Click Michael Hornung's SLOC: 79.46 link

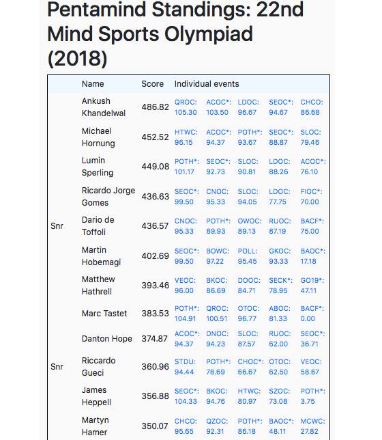pyautogui.click(x=310, y=137)
